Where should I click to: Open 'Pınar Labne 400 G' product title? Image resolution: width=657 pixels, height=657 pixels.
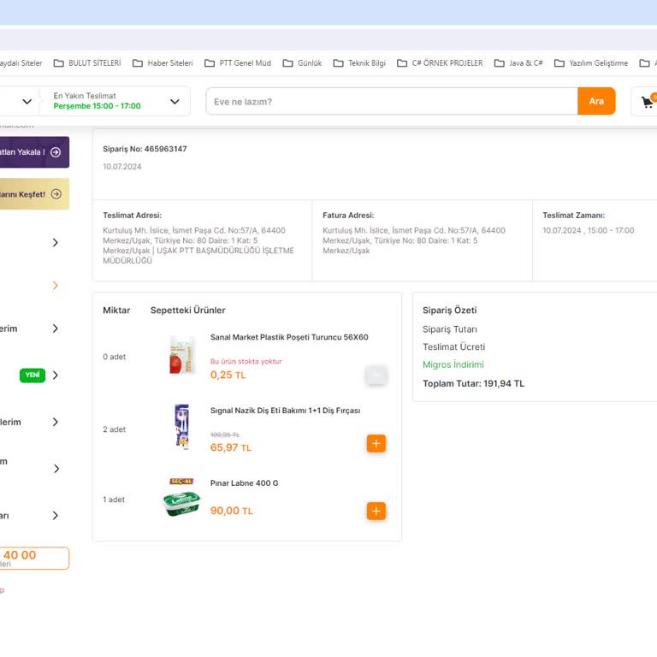245,483
